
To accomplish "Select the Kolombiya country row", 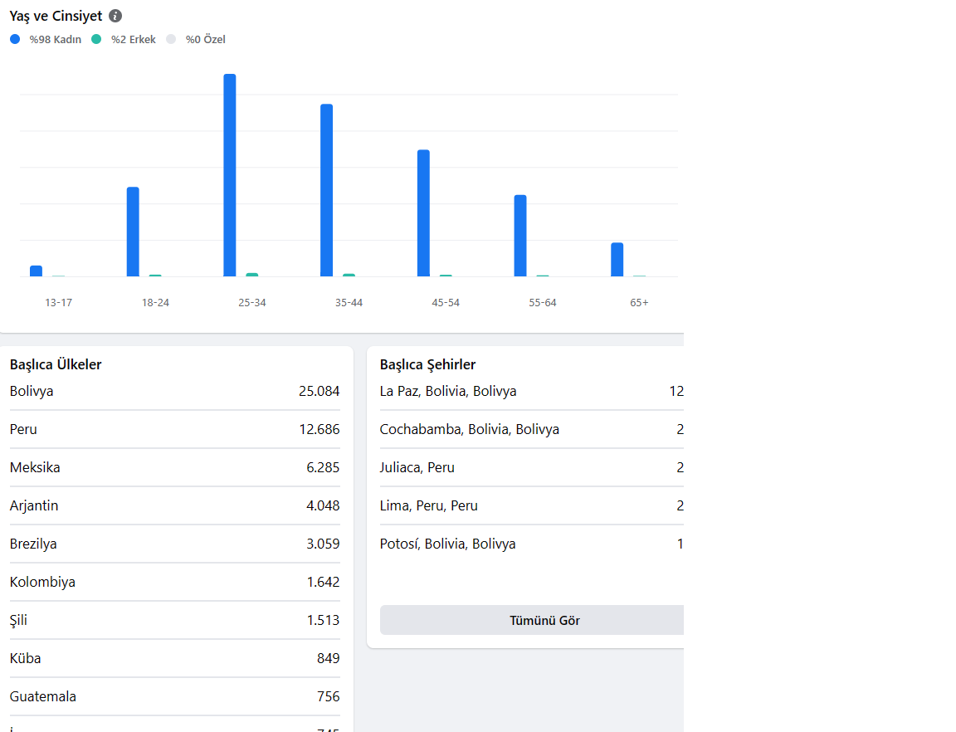I will pyautogui.click(x=175, y=582).
